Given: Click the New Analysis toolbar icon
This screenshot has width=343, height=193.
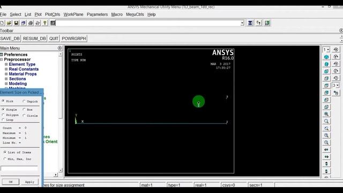Looking at the screenshot, I should click(2, 23).
